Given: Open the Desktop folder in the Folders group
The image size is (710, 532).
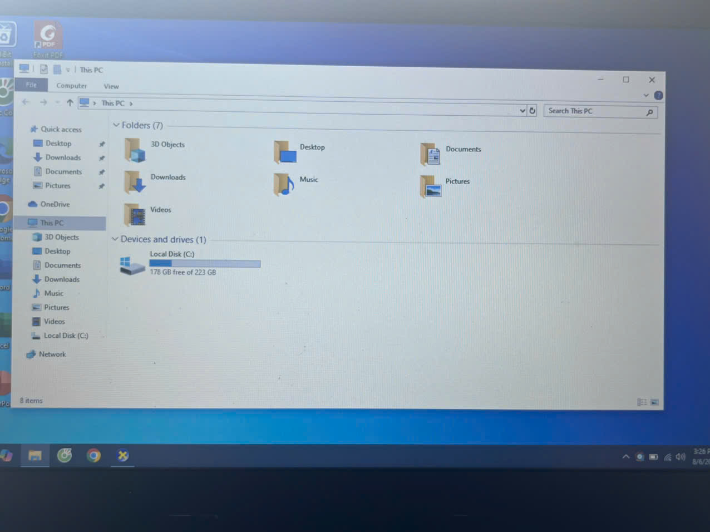Looking at the screenshot, I should 285,152.
